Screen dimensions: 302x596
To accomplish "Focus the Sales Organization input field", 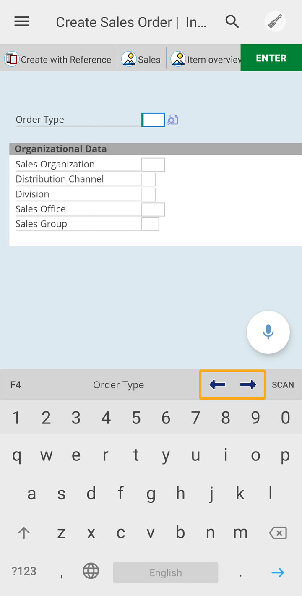I will click(153, 165).
